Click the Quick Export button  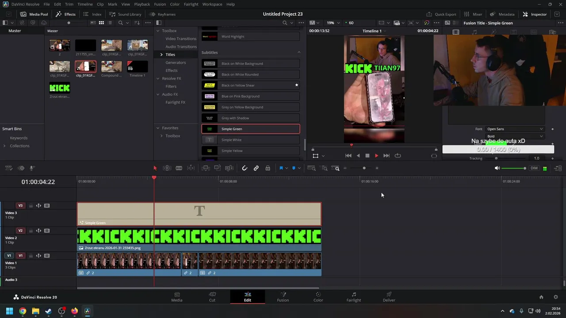click(441, 14)
